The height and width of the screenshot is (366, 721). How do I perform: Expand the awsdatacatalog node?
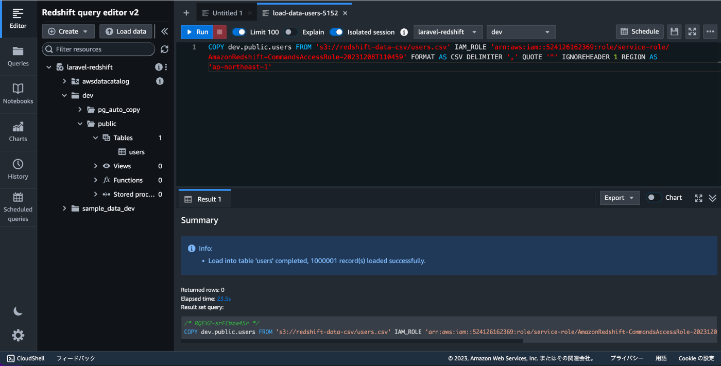point(64,81)
